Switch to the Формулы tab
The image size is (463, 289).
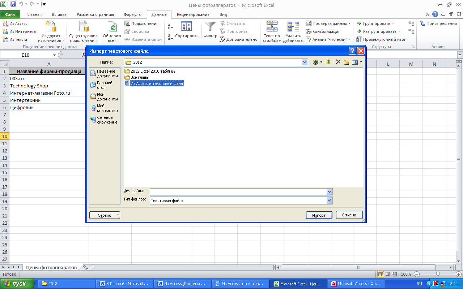(132, 14)
